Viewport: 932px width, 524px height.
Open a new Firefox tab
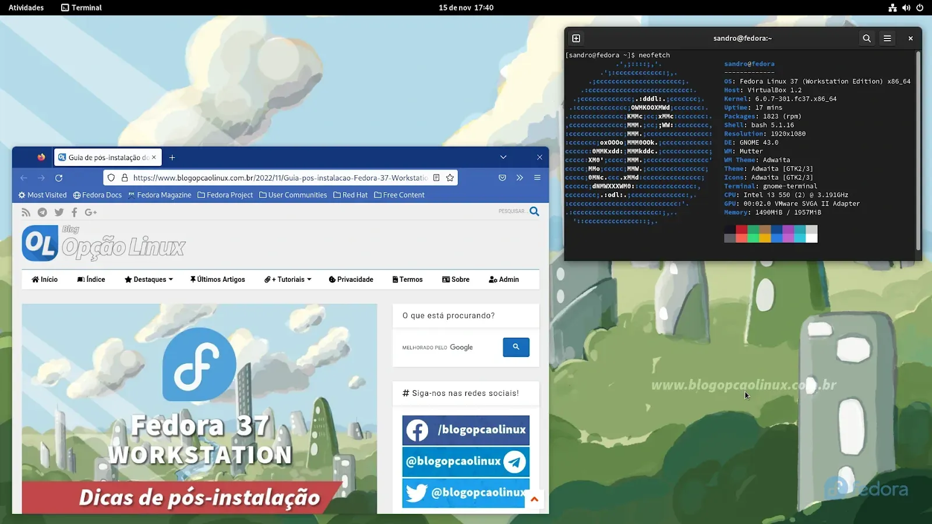[x=172, y=157]
